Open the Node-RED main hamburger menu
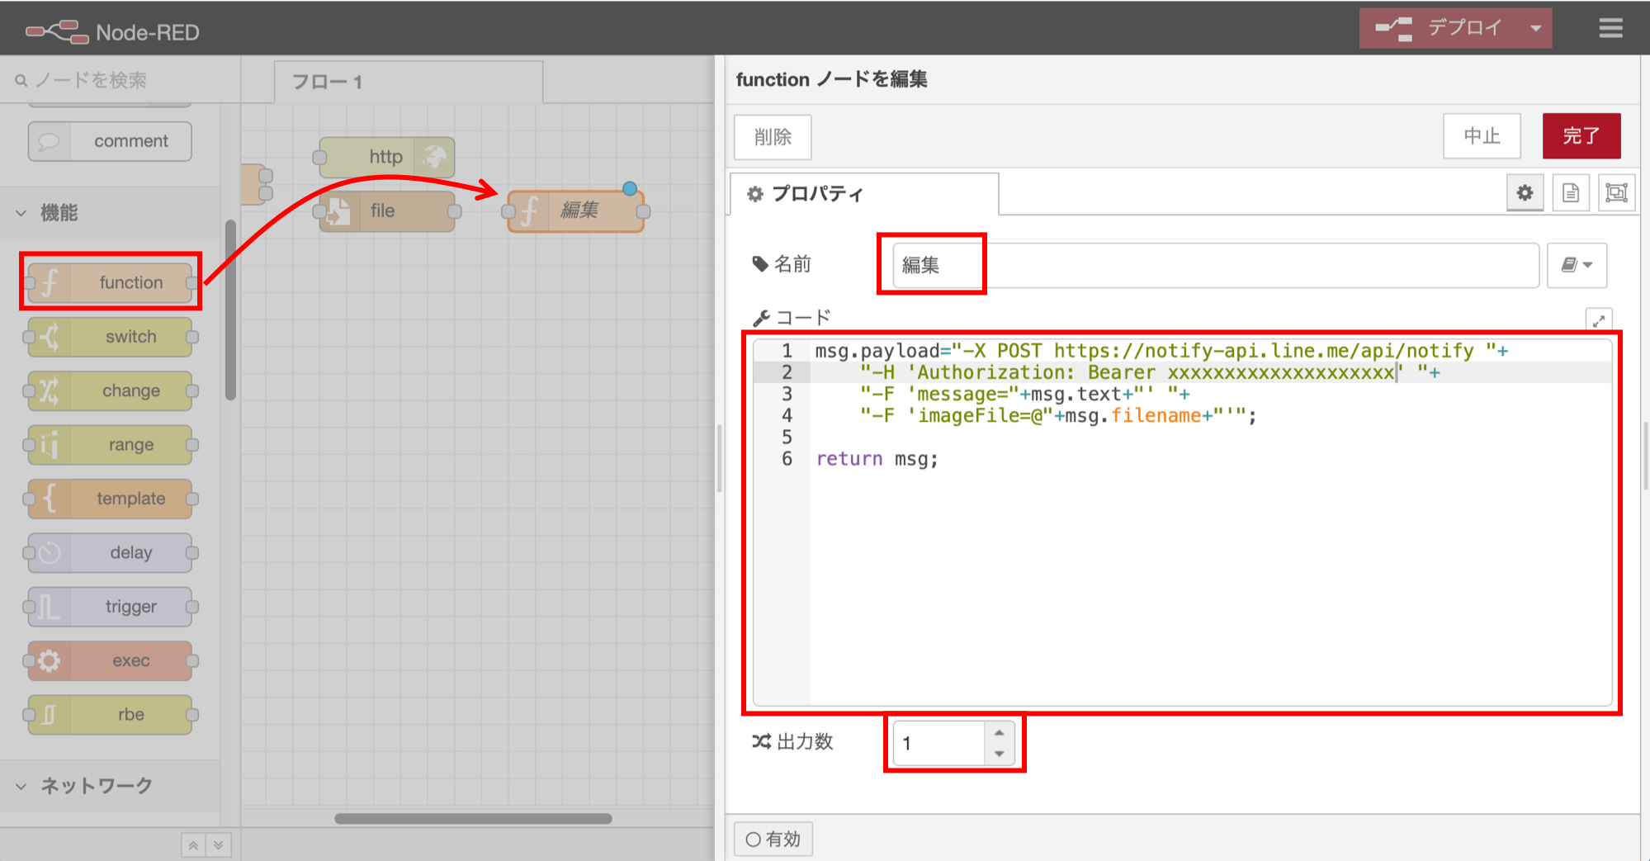Viewport: 1650px width, 861px height. [x=1610, y=27]
